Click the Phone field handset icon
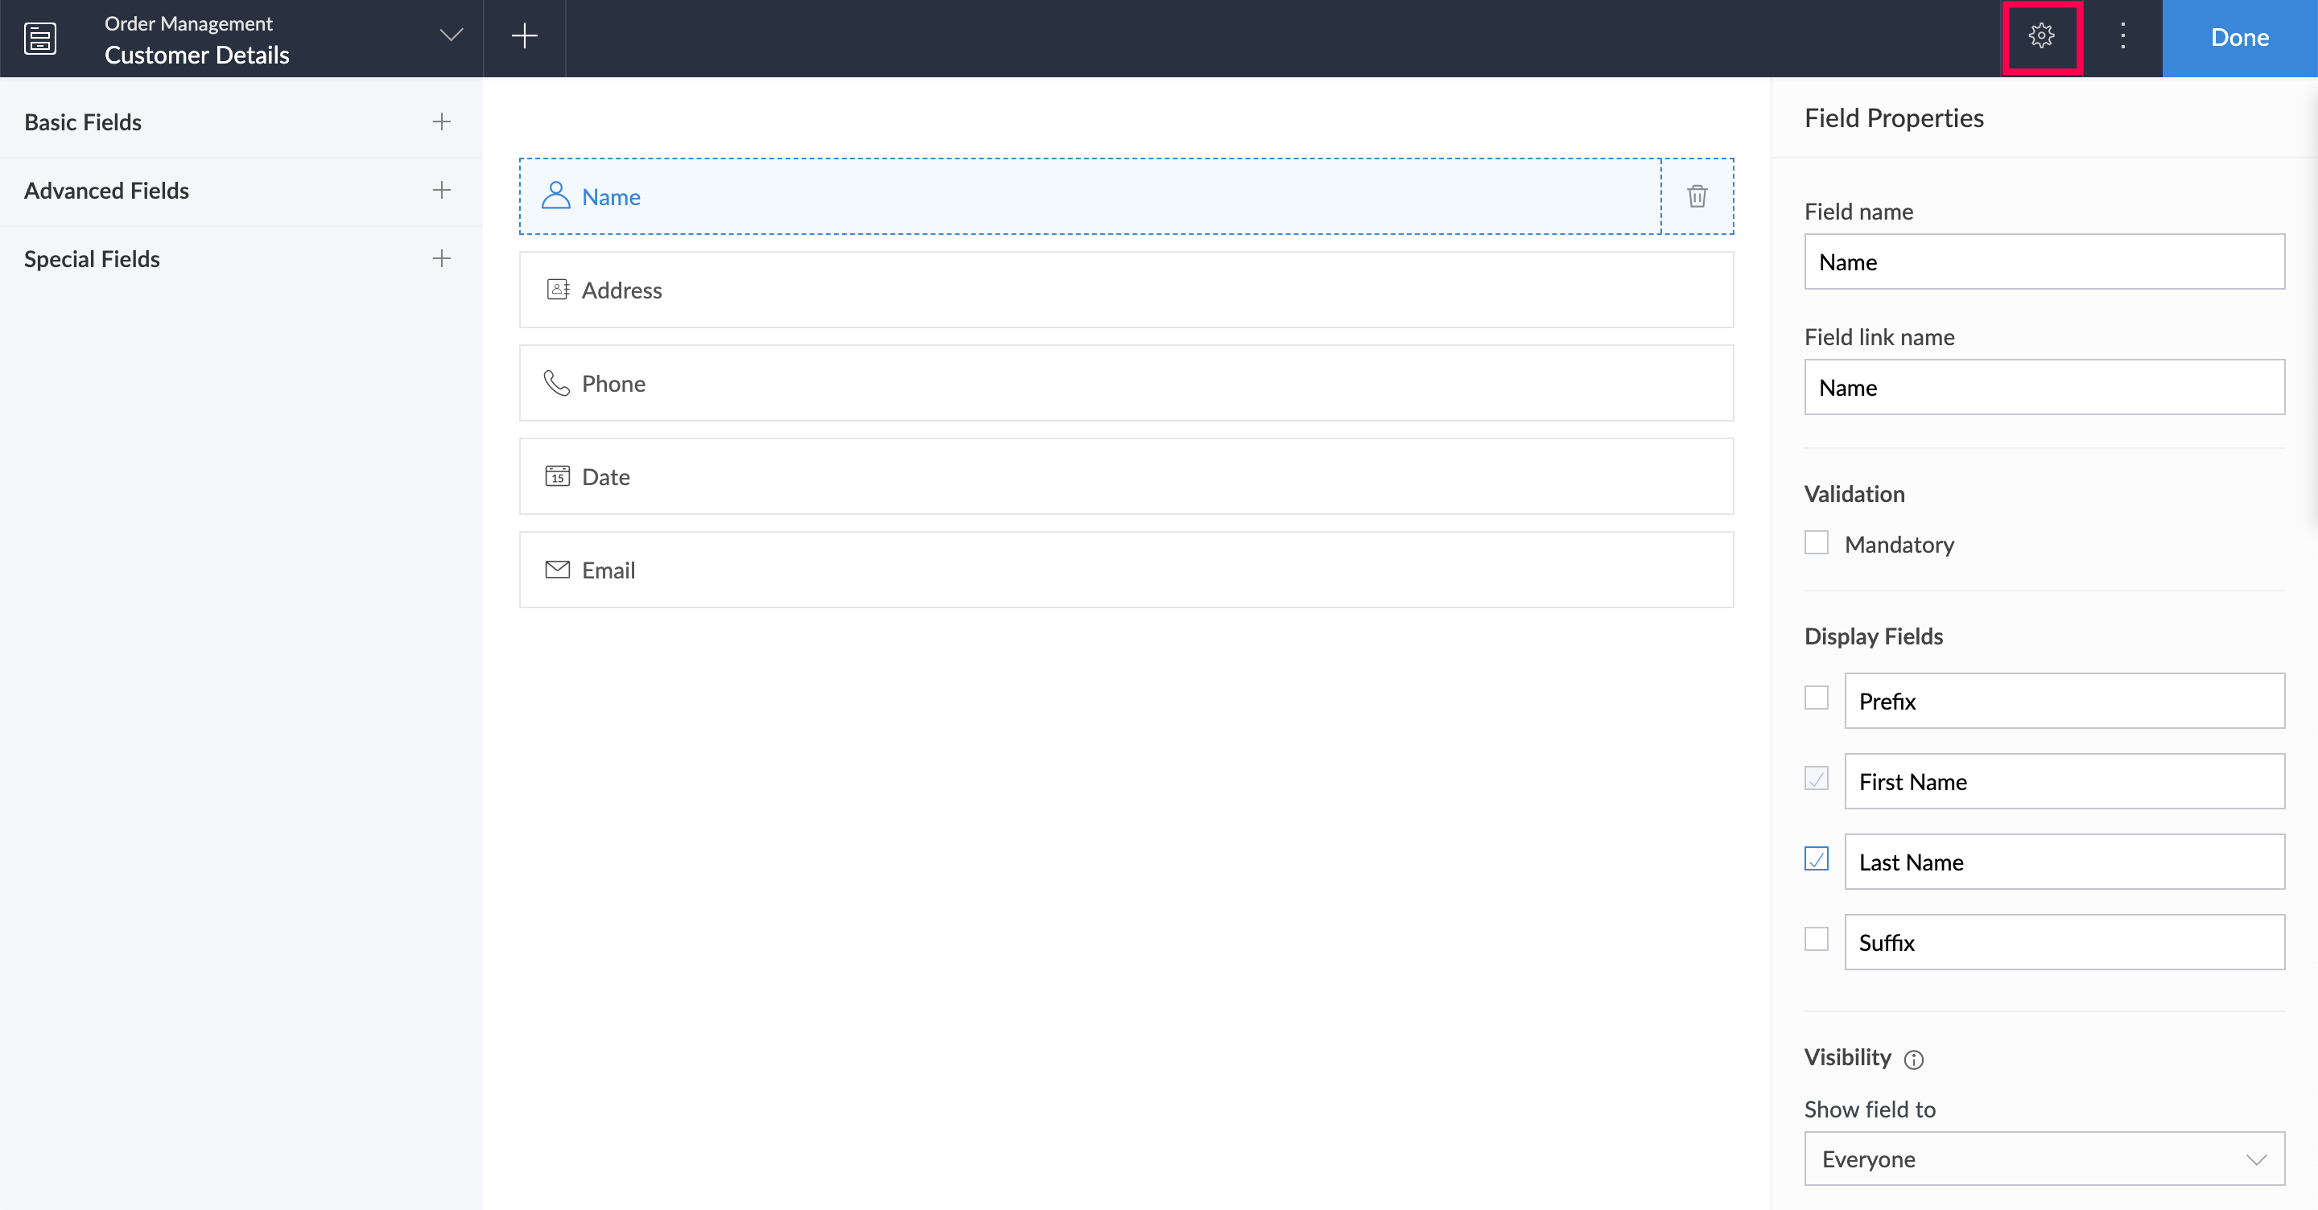This screenshot has width=2318, height=1210. pos(557,383)
